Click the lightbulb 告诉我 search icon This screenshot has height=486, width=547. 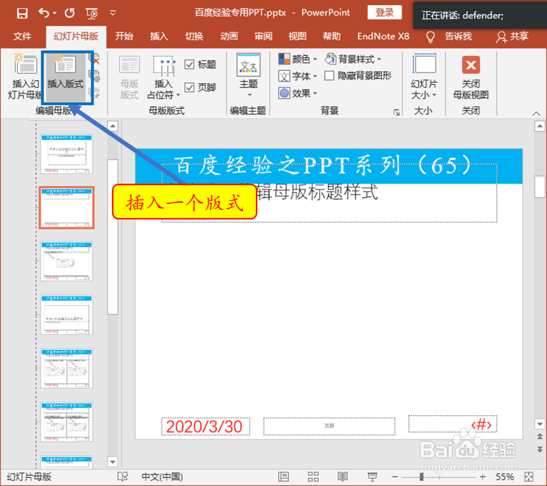point(430,37)
